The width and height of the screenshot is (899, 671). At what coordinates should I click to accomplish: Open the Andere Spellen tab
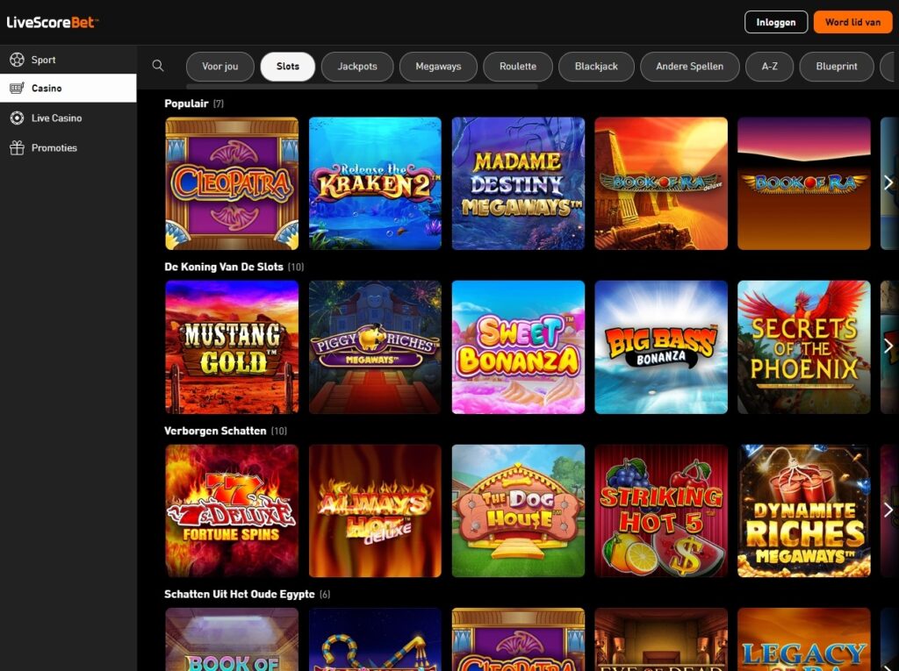click(x=690, y=67)
